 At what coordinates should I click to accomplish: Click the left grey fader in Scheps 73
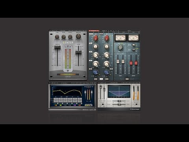click(x=118, y=62)
